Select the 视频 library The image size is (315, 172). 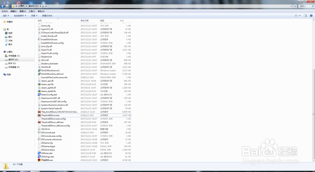(10, 33)
